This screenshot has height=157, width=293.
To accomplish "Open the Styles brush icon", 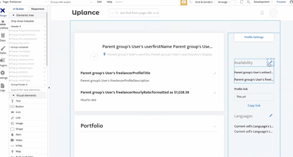I will [x=3, y=50].
